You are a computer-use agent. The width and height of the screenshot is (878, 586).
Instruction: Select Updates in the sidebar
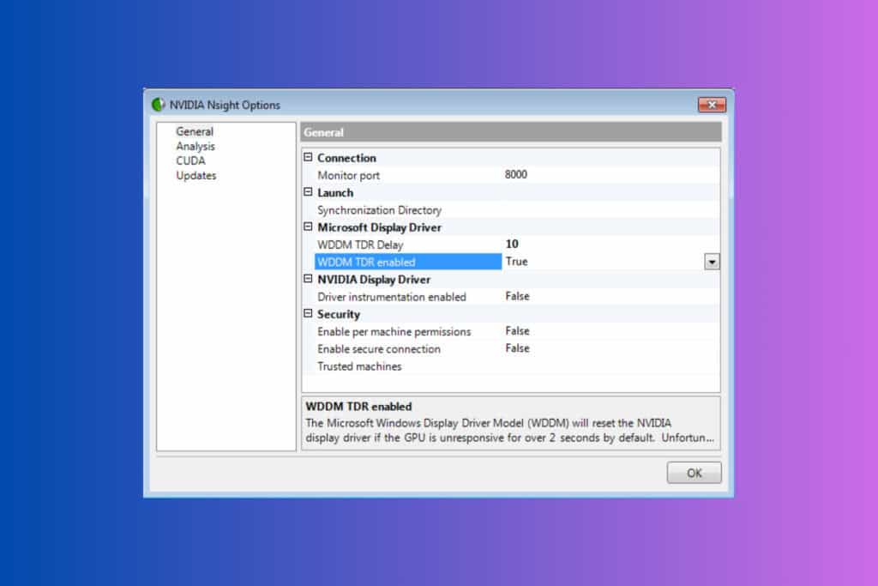[x=195, y=175]
